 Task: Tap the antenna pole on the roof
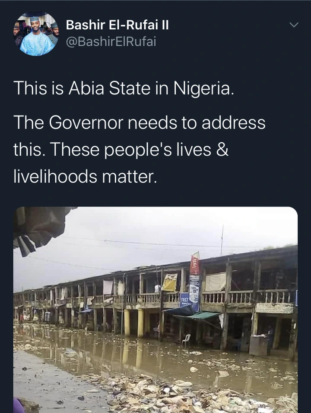click(222, 240)
